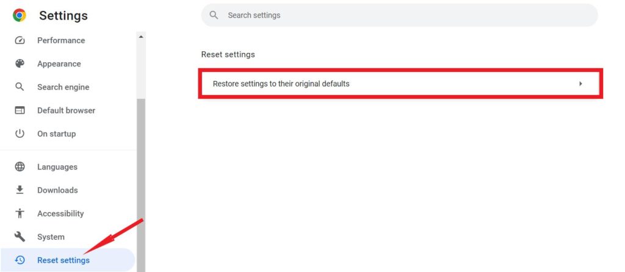Screen dimensions: 625x272
Task: Go to Appearance settings
Action: point(59,64)
